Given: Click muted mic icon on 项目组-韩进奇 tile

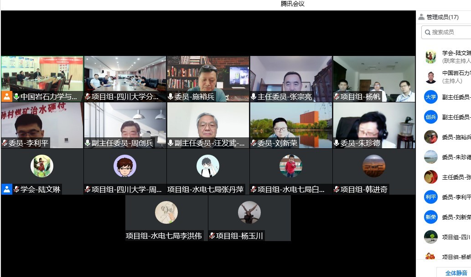Looking at the screenshot, I should (x=337, y=190).
